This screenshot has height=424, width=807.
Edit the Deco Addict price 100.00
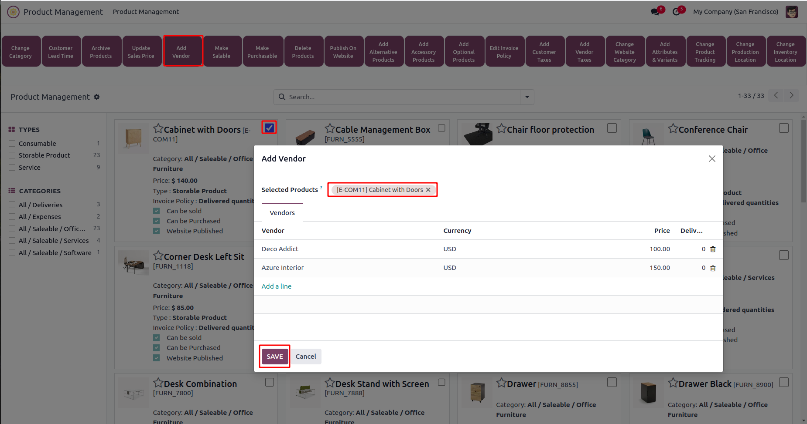point(660,249)
